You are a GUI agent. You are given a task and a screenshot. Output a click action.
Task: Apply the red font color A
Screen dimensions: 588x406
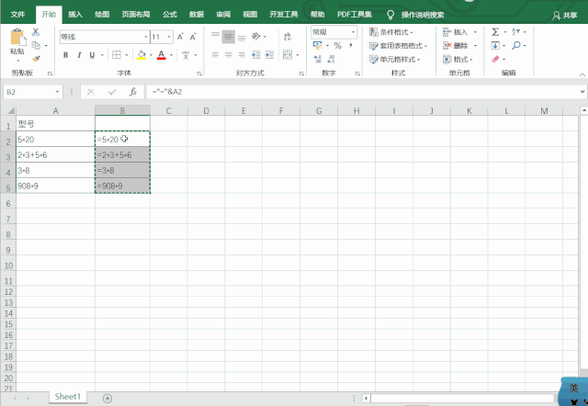click(x=162, y=55)
